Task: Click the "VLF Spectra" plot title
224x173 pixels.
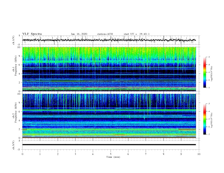Action: pyautogui.click(x=32, y=34)
